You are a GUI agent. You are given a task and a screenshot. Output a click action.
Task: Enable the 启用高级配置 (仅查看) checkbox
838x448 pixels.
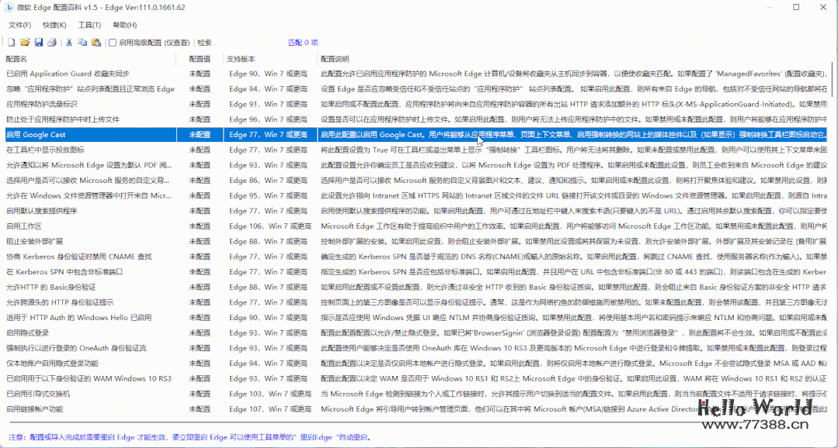[x=113, y=43]
